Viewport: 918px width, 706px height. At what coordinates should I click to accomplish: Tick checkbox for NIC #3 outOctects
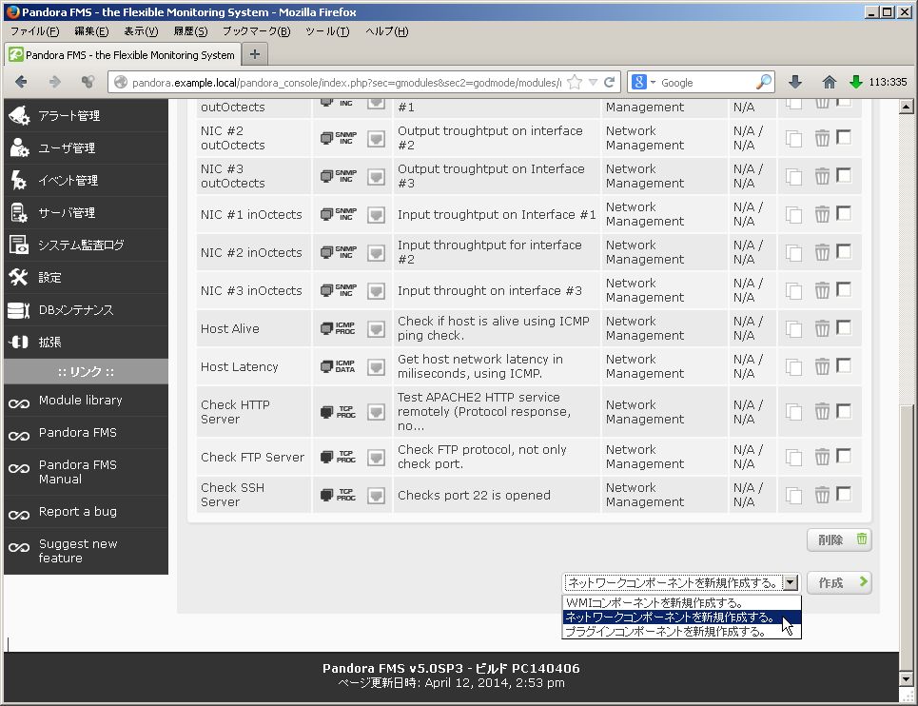(x=844, y=175)
